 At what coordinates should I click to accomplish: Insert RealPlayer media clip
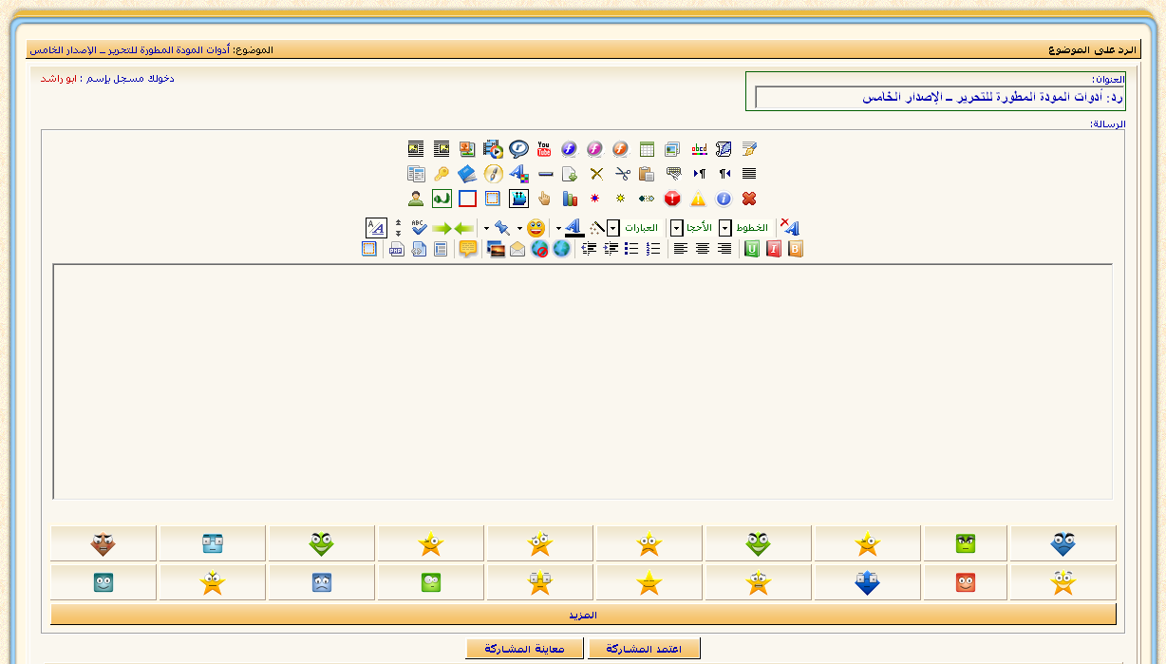[x=518, y=148]
